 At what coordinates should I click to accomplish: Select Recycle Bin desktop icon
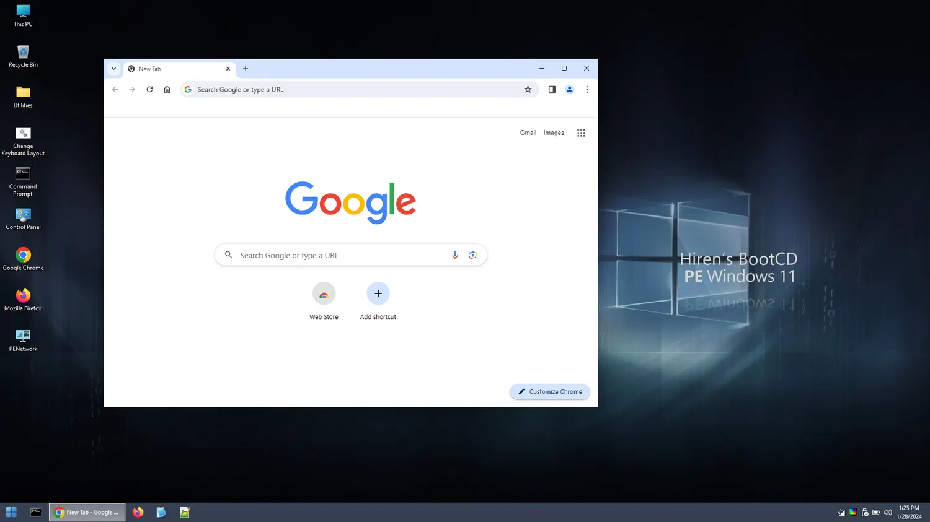[23, 56]
